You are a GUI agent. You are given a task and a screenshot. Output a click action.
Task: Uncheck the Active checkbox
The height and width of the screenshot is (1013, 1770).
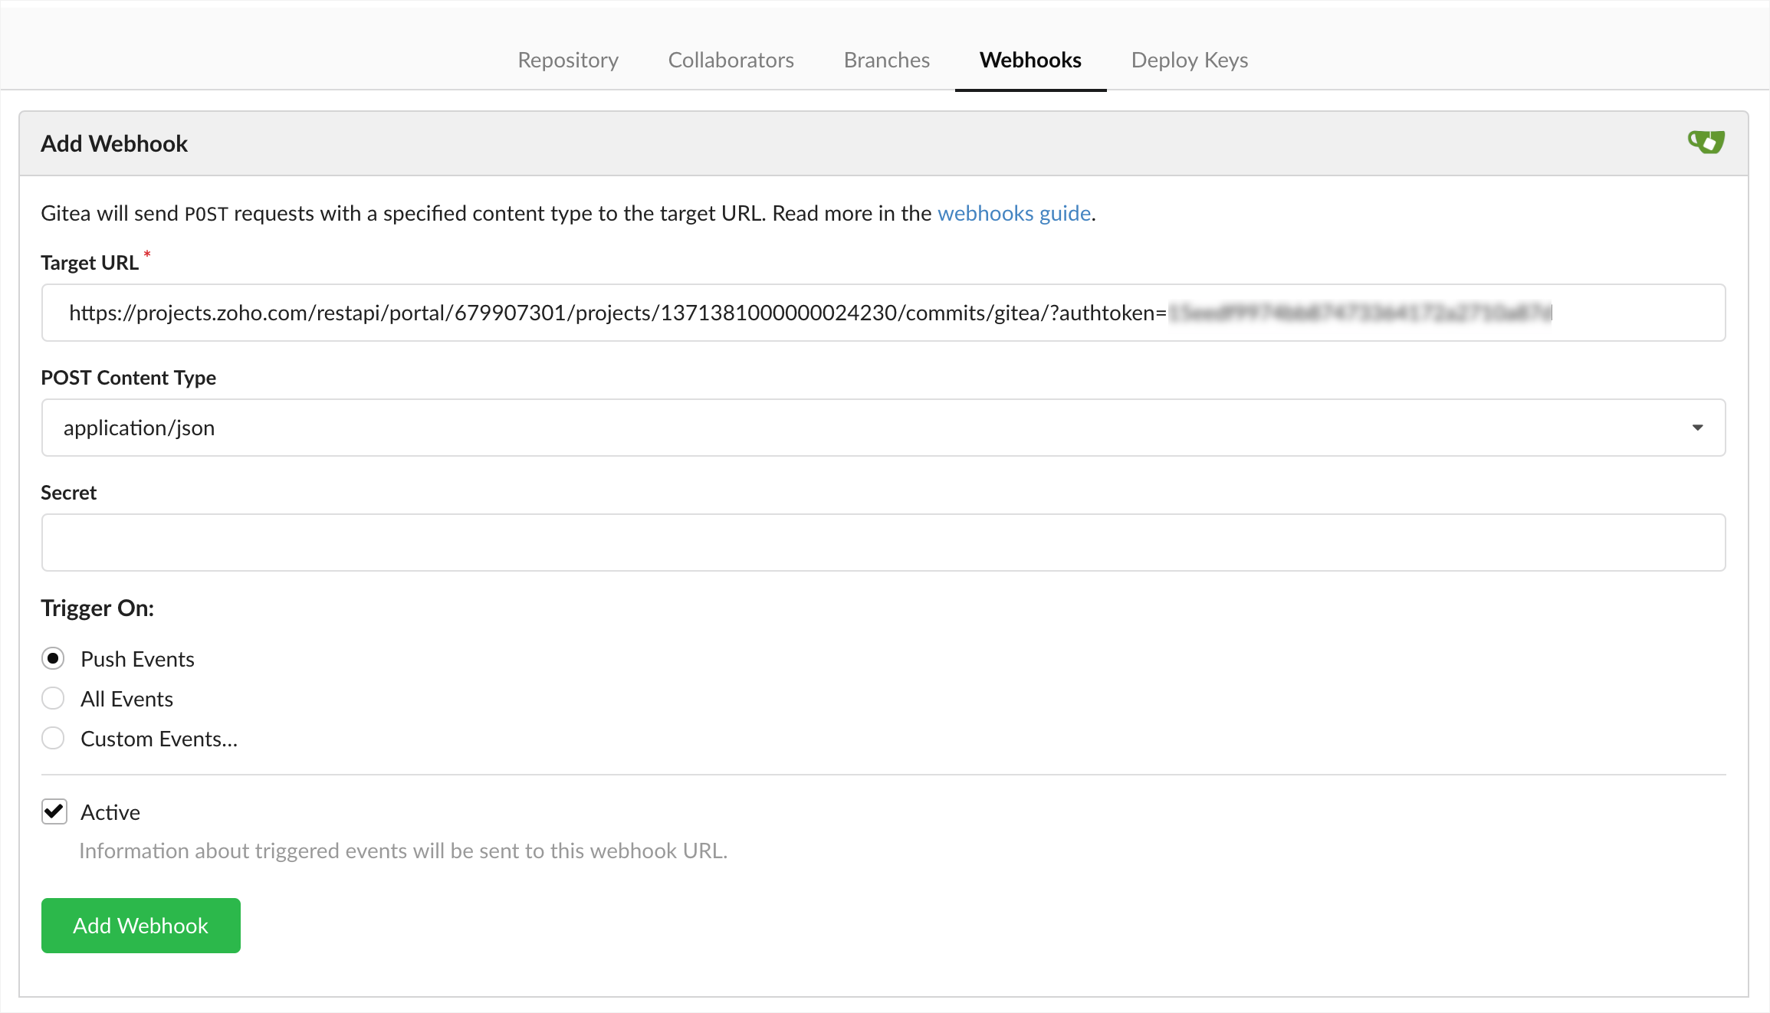(x=54, y=812)
